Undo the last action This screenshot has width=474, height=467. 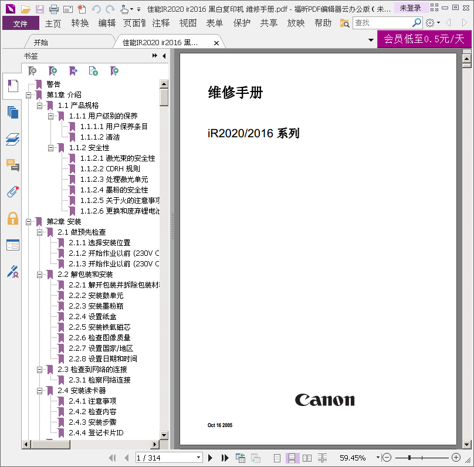pyautogui.click(x=96, y=9)
